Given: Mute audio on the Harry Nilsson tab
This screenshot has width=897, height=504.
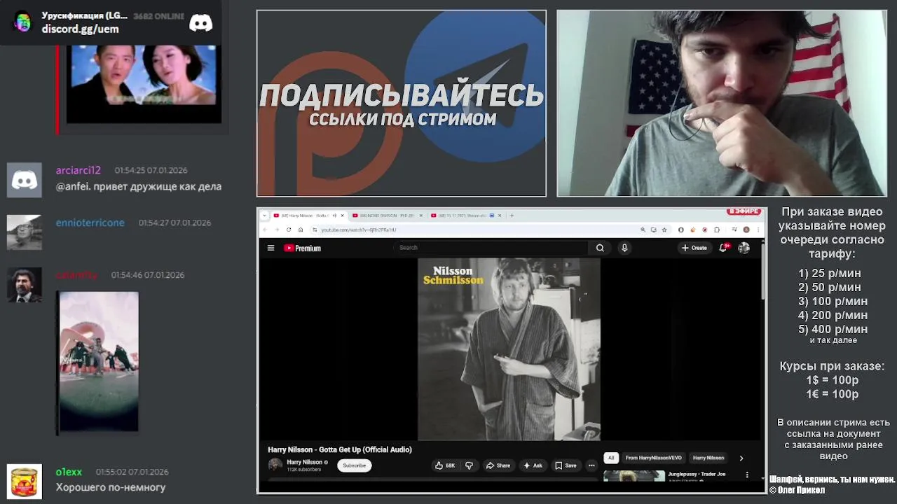Looking at the screenshot, I should tap(334, 216).
